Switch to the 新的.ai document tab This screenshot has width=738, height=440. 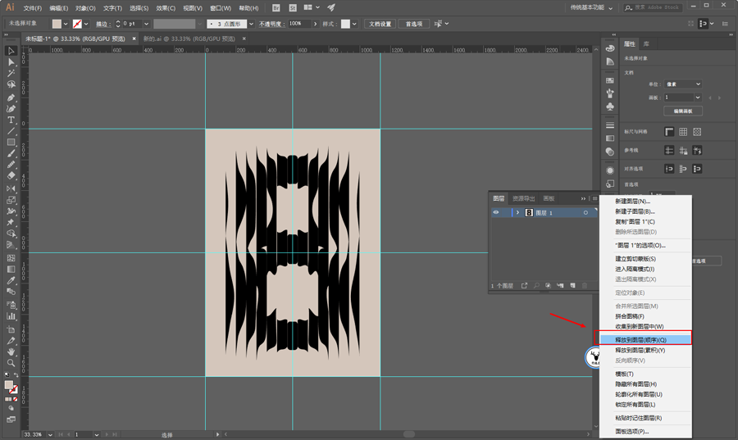click(x=187, y=39)
